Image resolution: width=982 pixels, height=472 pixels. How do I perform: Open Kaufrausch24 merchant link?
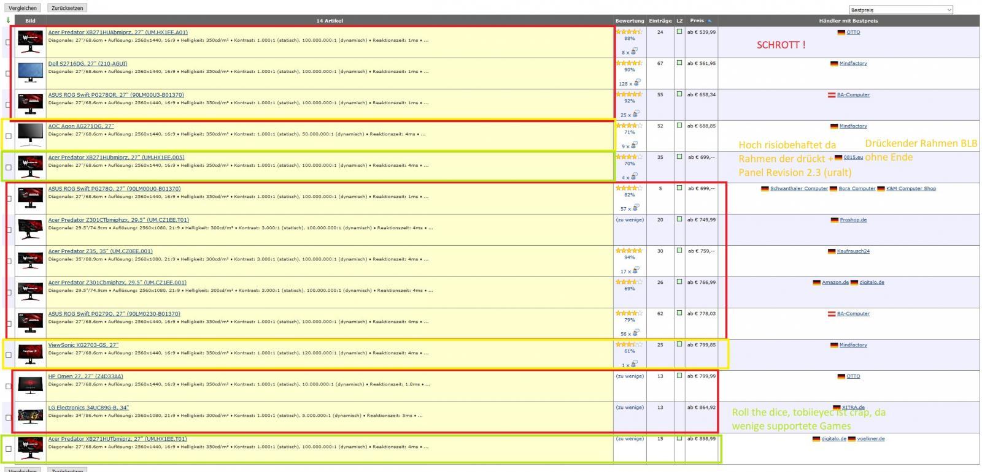click(853, 251)
